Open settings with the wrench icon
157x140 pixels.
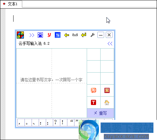pos(93,35)
